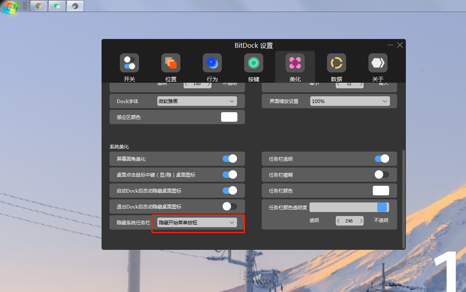
Task: Close the BitDock 设置 window
Action: (400, 45)
